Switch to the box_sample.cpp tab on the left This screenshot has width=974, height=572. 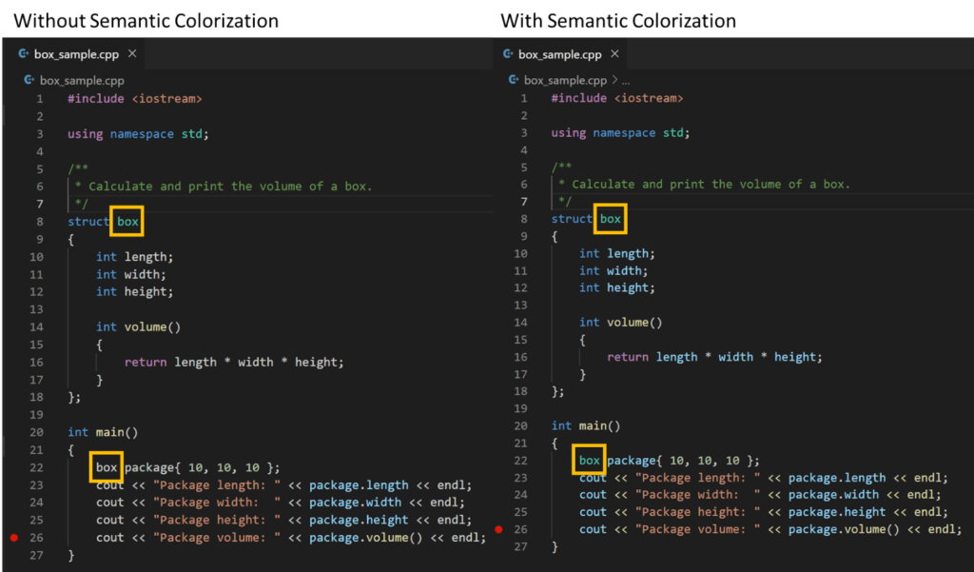[x=76, y=54]
